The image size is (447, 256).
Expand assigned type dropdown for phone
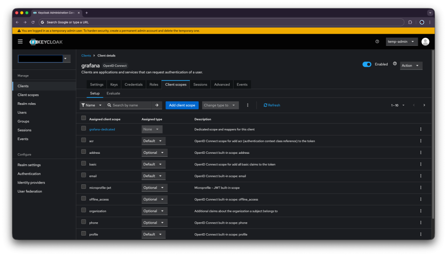click(154, 223)
